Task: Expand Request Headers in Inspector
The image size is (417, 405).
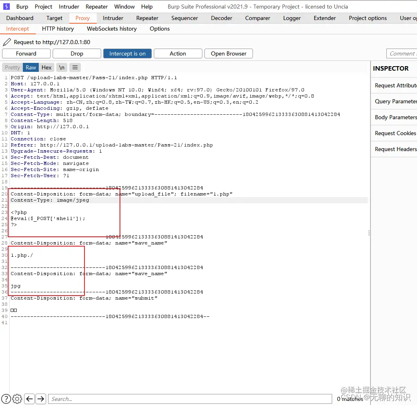Action: click(394, 149)
